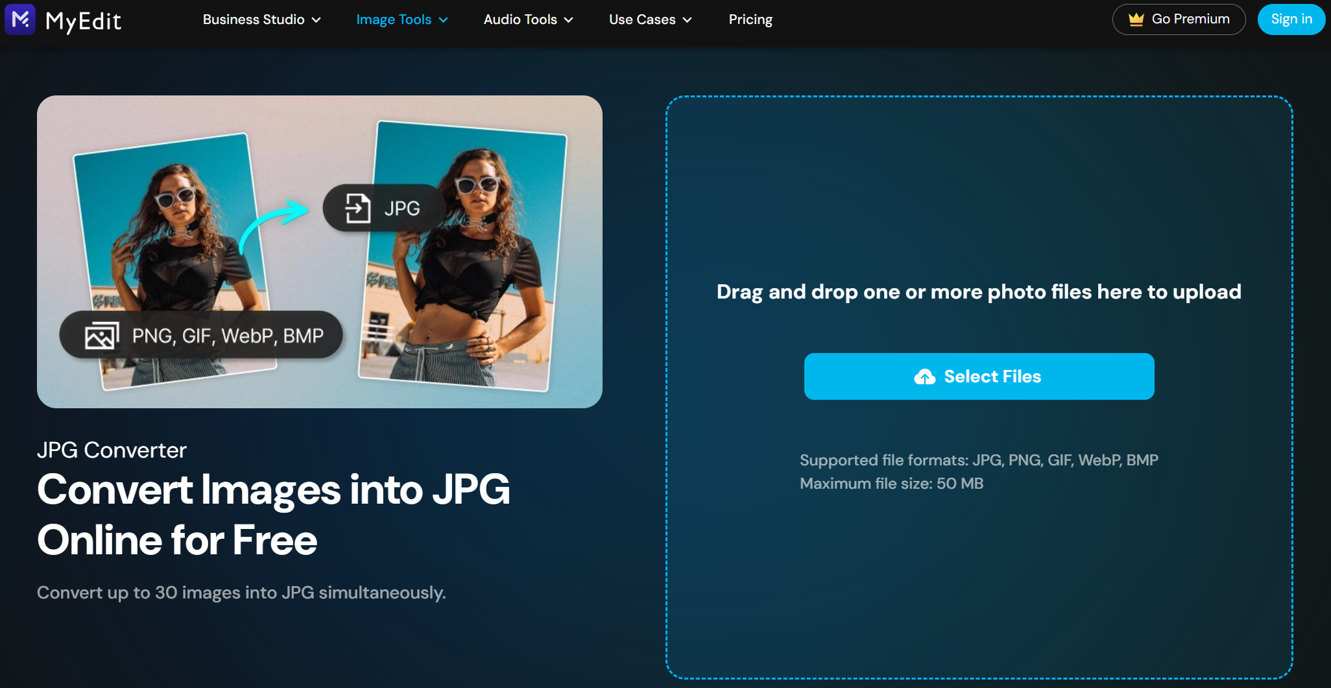Click the 'Convert Images into JPG' heading
Viewport: 1331px width, 688px height.
[x=274, y=515]
